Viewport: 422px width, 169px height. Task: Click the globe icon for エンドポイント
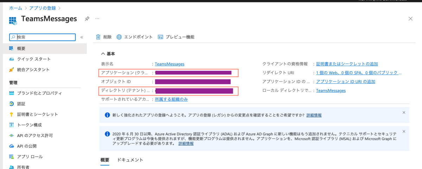pos(119,37)
